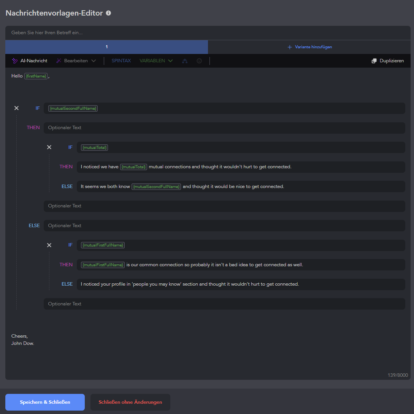
Task: Click the 'It seems we both know' ELSE field
Action: pyautogui.click(x=241, y=186)
